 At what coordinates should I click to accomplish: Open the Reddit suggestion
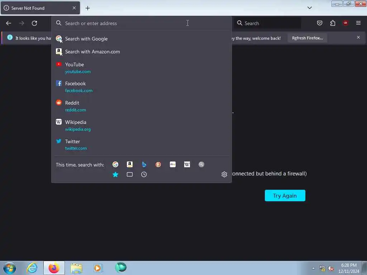(141, 106)
